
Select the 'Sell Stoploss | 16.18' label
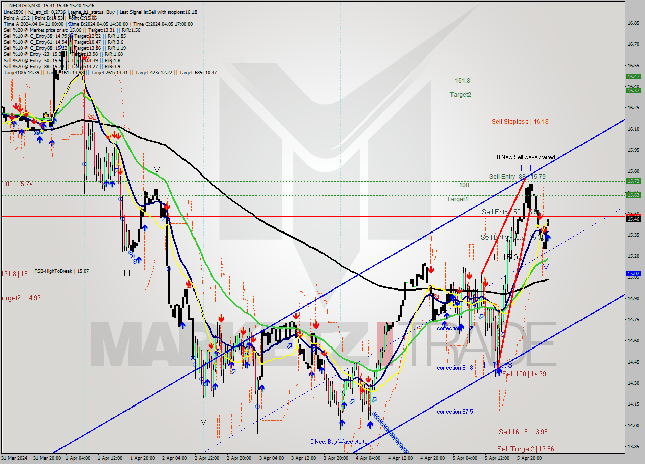[520, 122]
